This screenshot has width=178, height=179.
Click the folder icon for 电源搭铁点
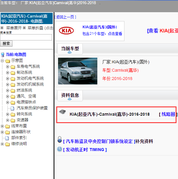[13, 103]
